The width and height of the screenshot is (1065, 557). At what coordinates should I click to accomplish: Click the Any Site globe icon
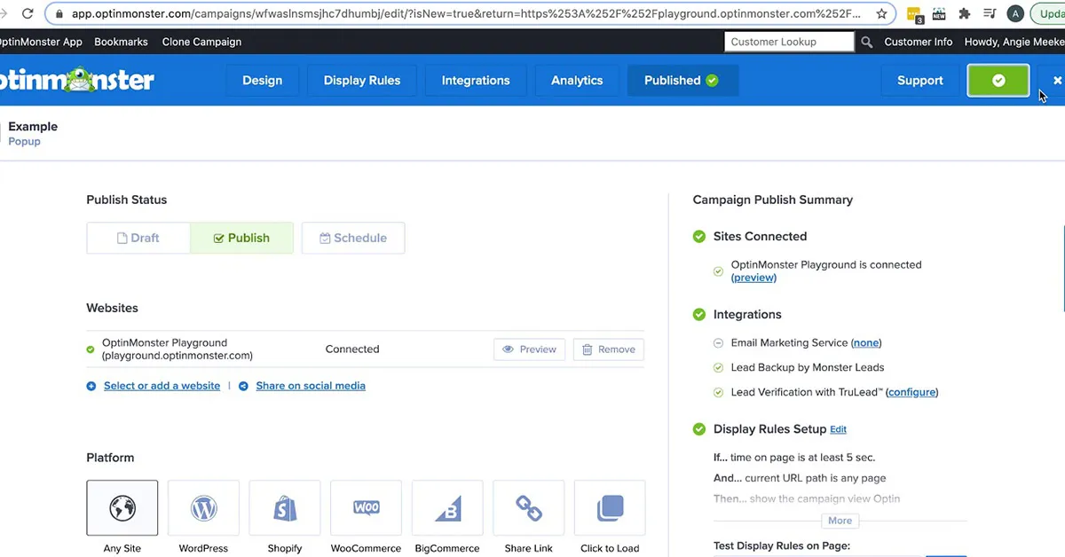click(x=122, y=508)
